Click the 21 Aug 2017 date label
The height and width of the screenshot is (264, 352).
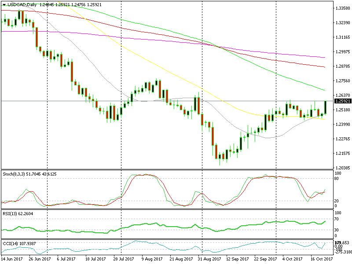181,259
